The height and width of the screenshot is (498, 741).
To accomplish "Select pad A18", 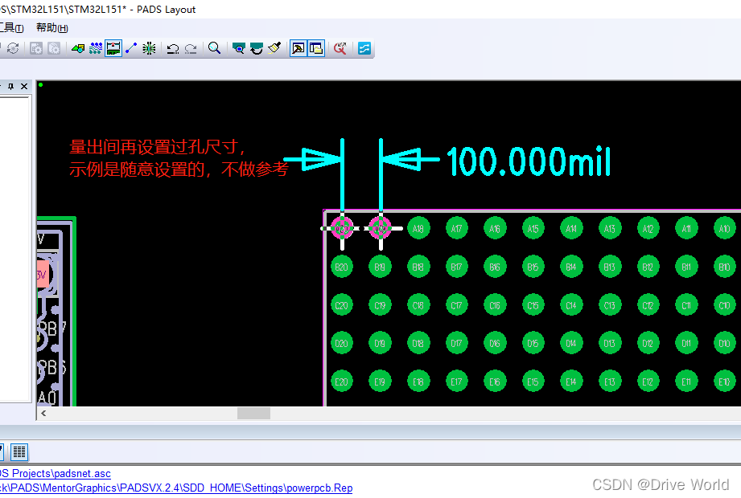I will (418, 229).
